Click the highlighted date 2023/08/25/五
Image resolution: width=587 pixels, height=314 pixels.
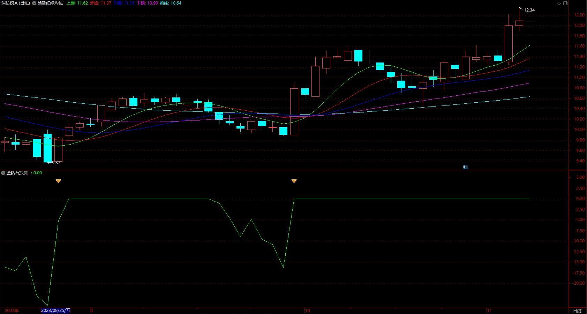click(56, 311)
